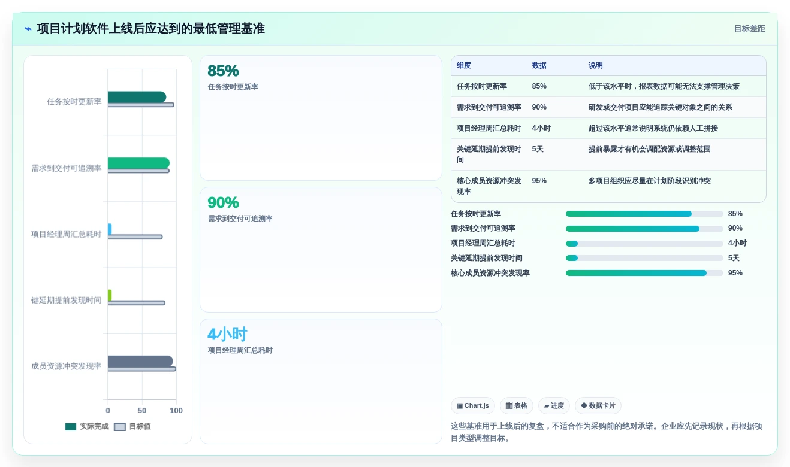Toggle the 目标值 legend swatch
This screenshot has width=790, height=467.
(x=120, y=427)
